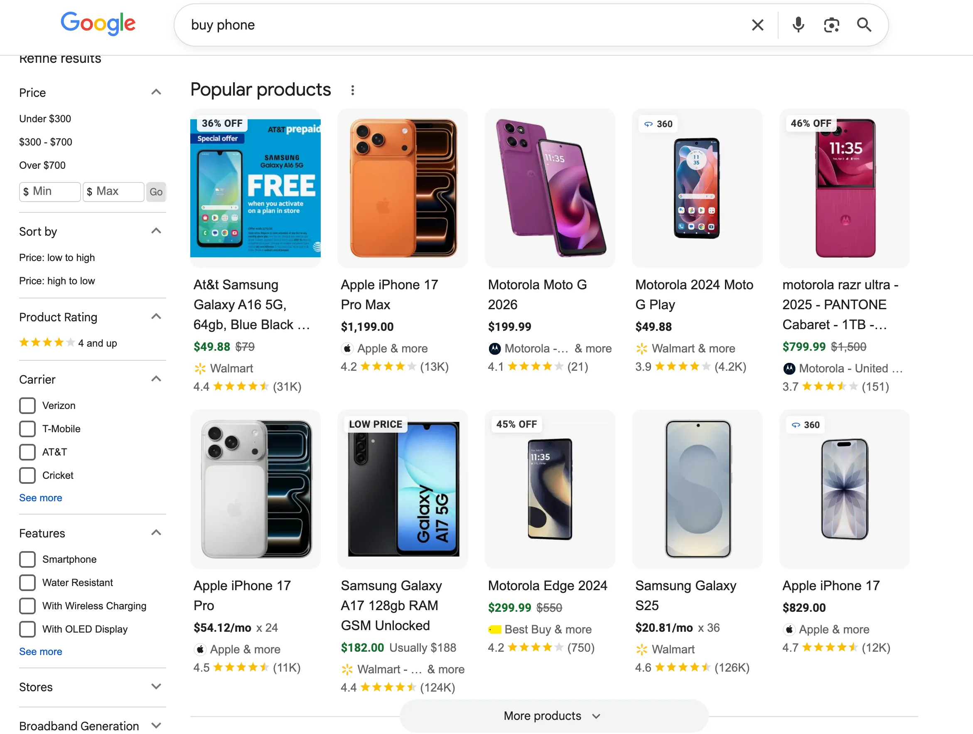Open the More products dropdown
Screen dimensions: 973x734
pos(553,716)
